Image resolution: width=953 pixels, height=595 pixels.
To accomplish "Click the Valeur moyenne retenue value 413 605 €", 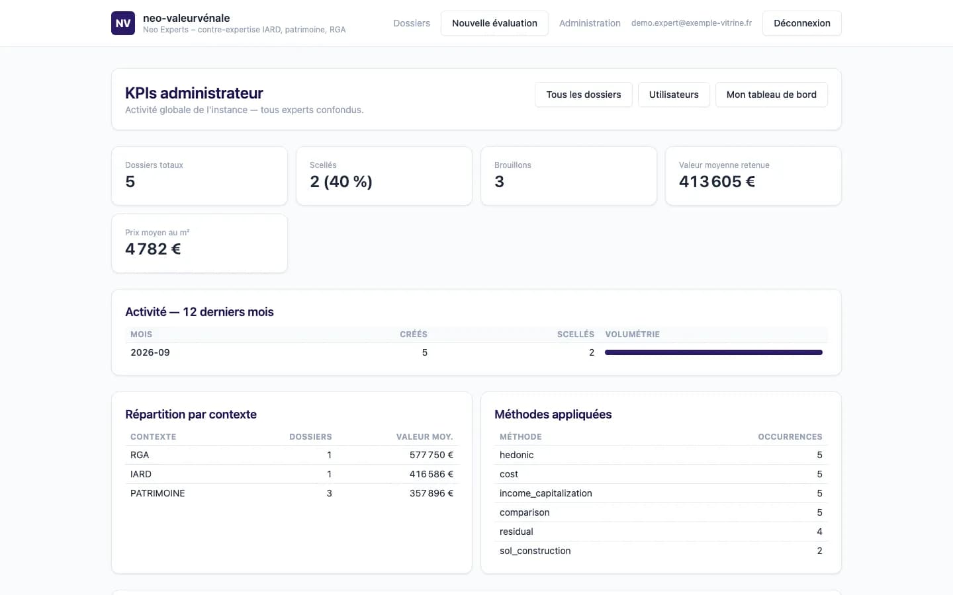I will (x=717, y=182).
